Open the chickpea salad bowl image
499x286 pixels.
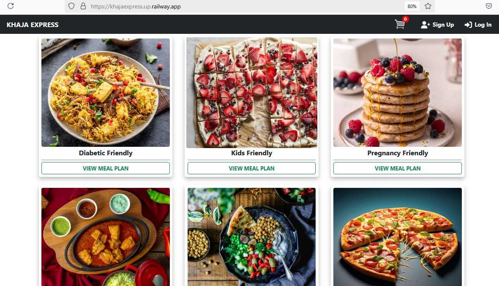click(251, 236)
